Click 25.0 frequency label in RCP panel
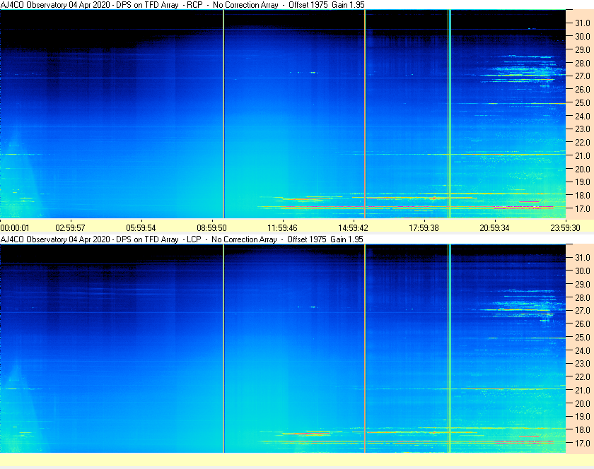This screenshot has width=594, height=469. 583,102
